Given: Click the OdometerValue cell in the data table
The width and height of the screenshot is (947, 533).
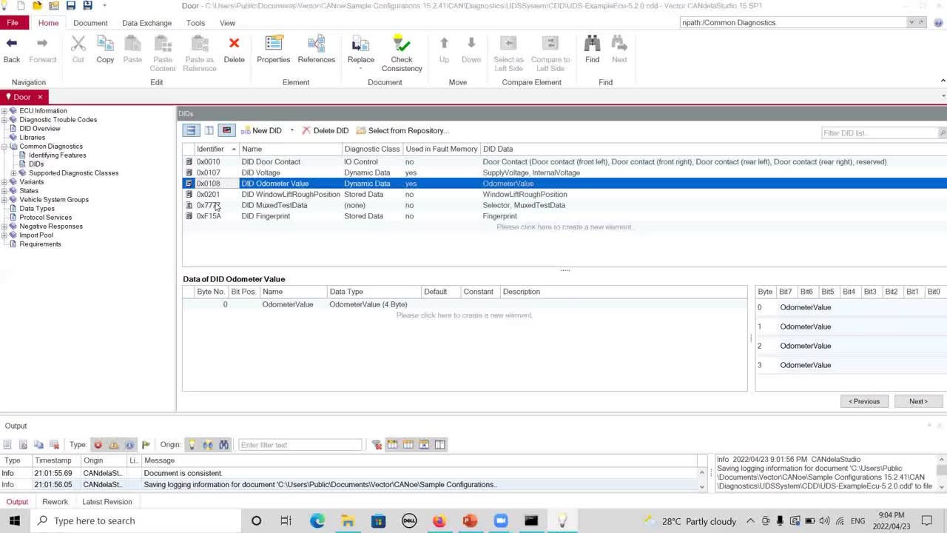Looking at the screenshot, I should [287, 304].
